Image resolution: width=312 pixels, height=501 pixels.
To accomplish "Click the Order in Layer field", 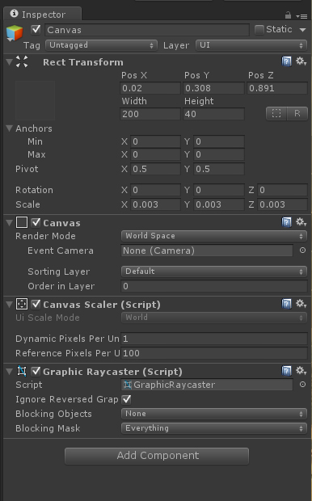I will (x=214, y=286).
